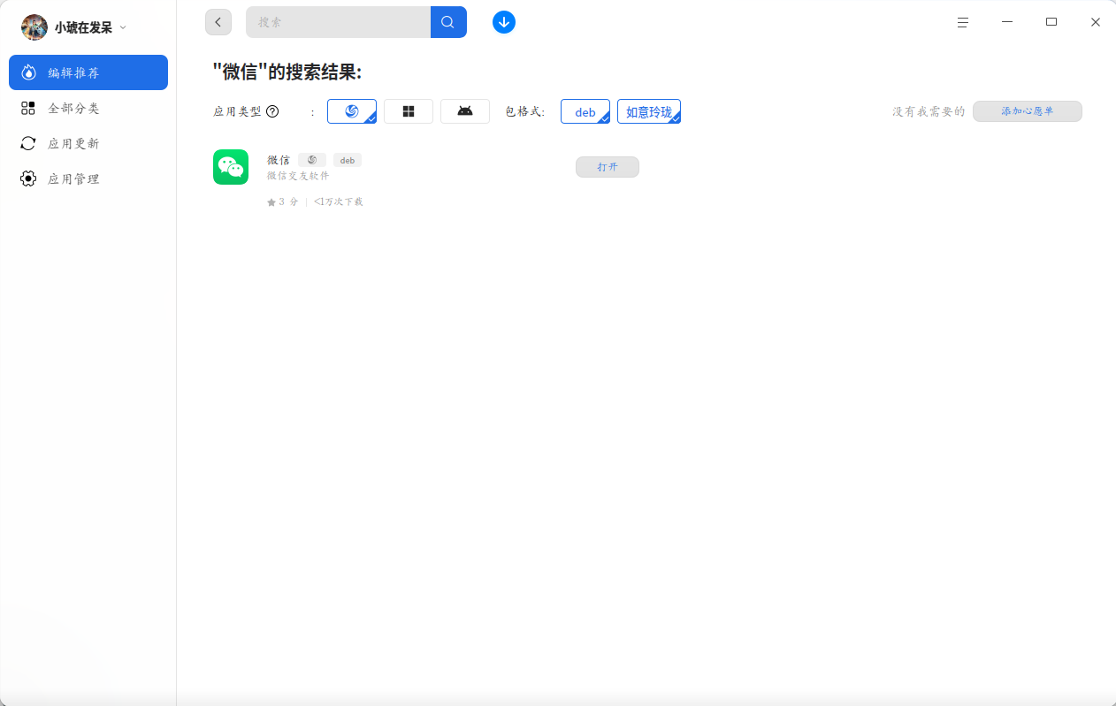Image resolution: width=1116 pixels, height=706 pixels.
Task: Maximize the app store window
Action: (x=1051, y=22)
